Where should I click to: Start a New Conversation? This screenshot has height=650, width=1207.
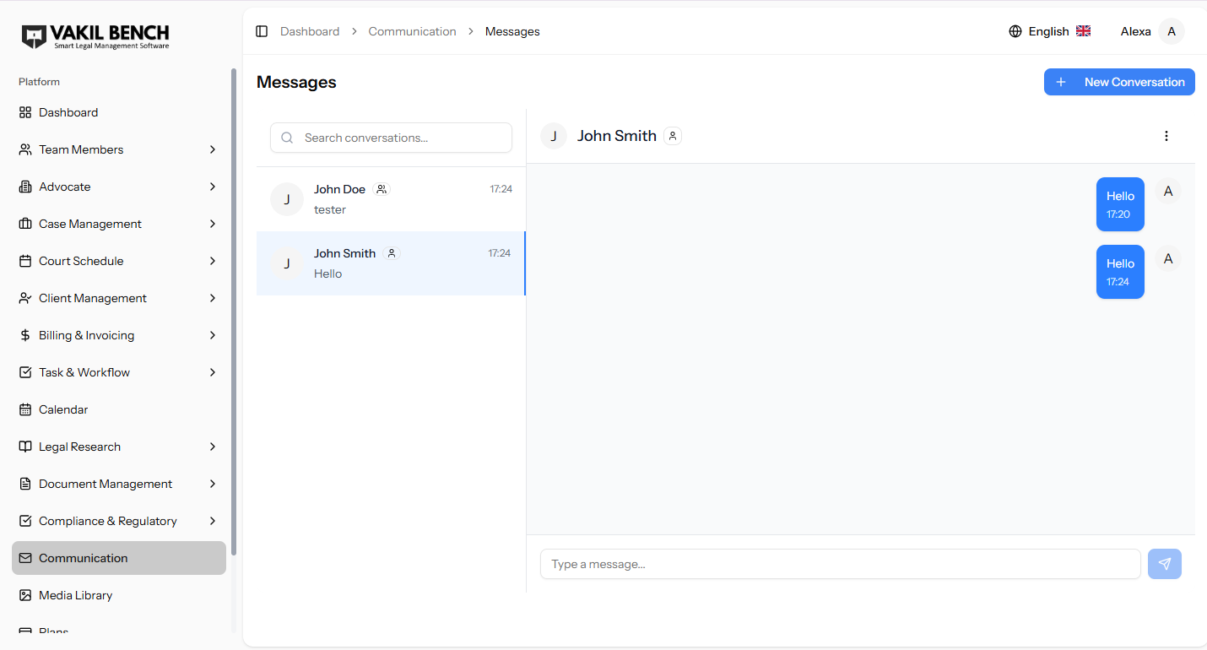(1118, 82)
